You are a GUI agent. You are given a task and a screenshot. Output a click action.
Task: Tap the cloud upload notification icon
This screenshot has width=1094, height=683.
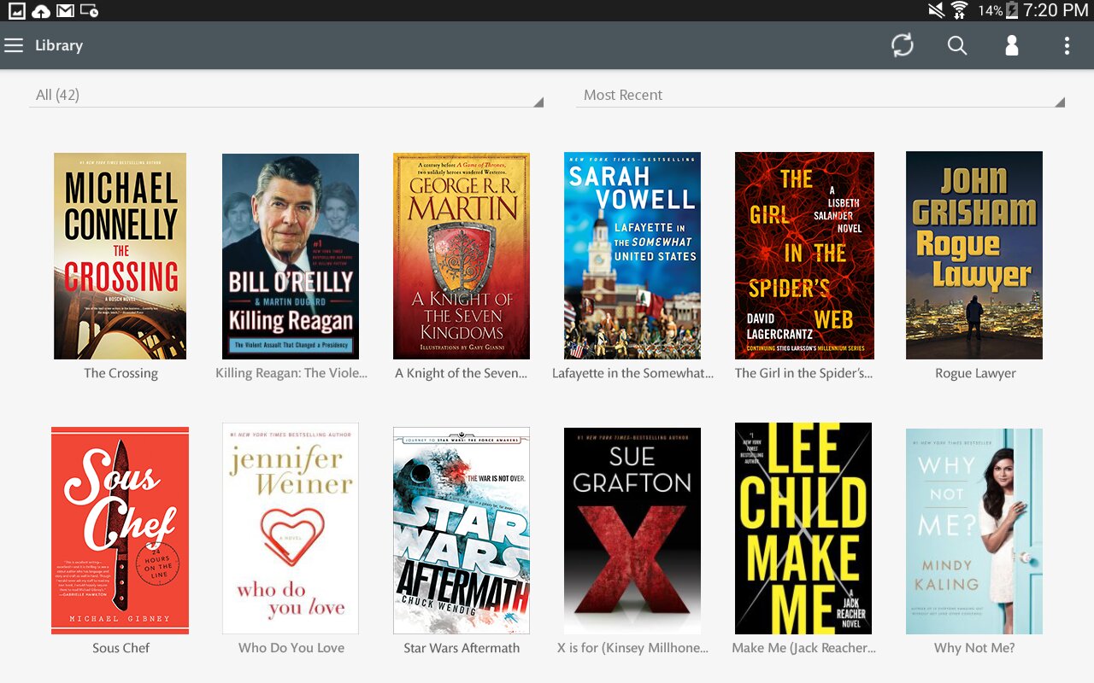tap(40, 10)
